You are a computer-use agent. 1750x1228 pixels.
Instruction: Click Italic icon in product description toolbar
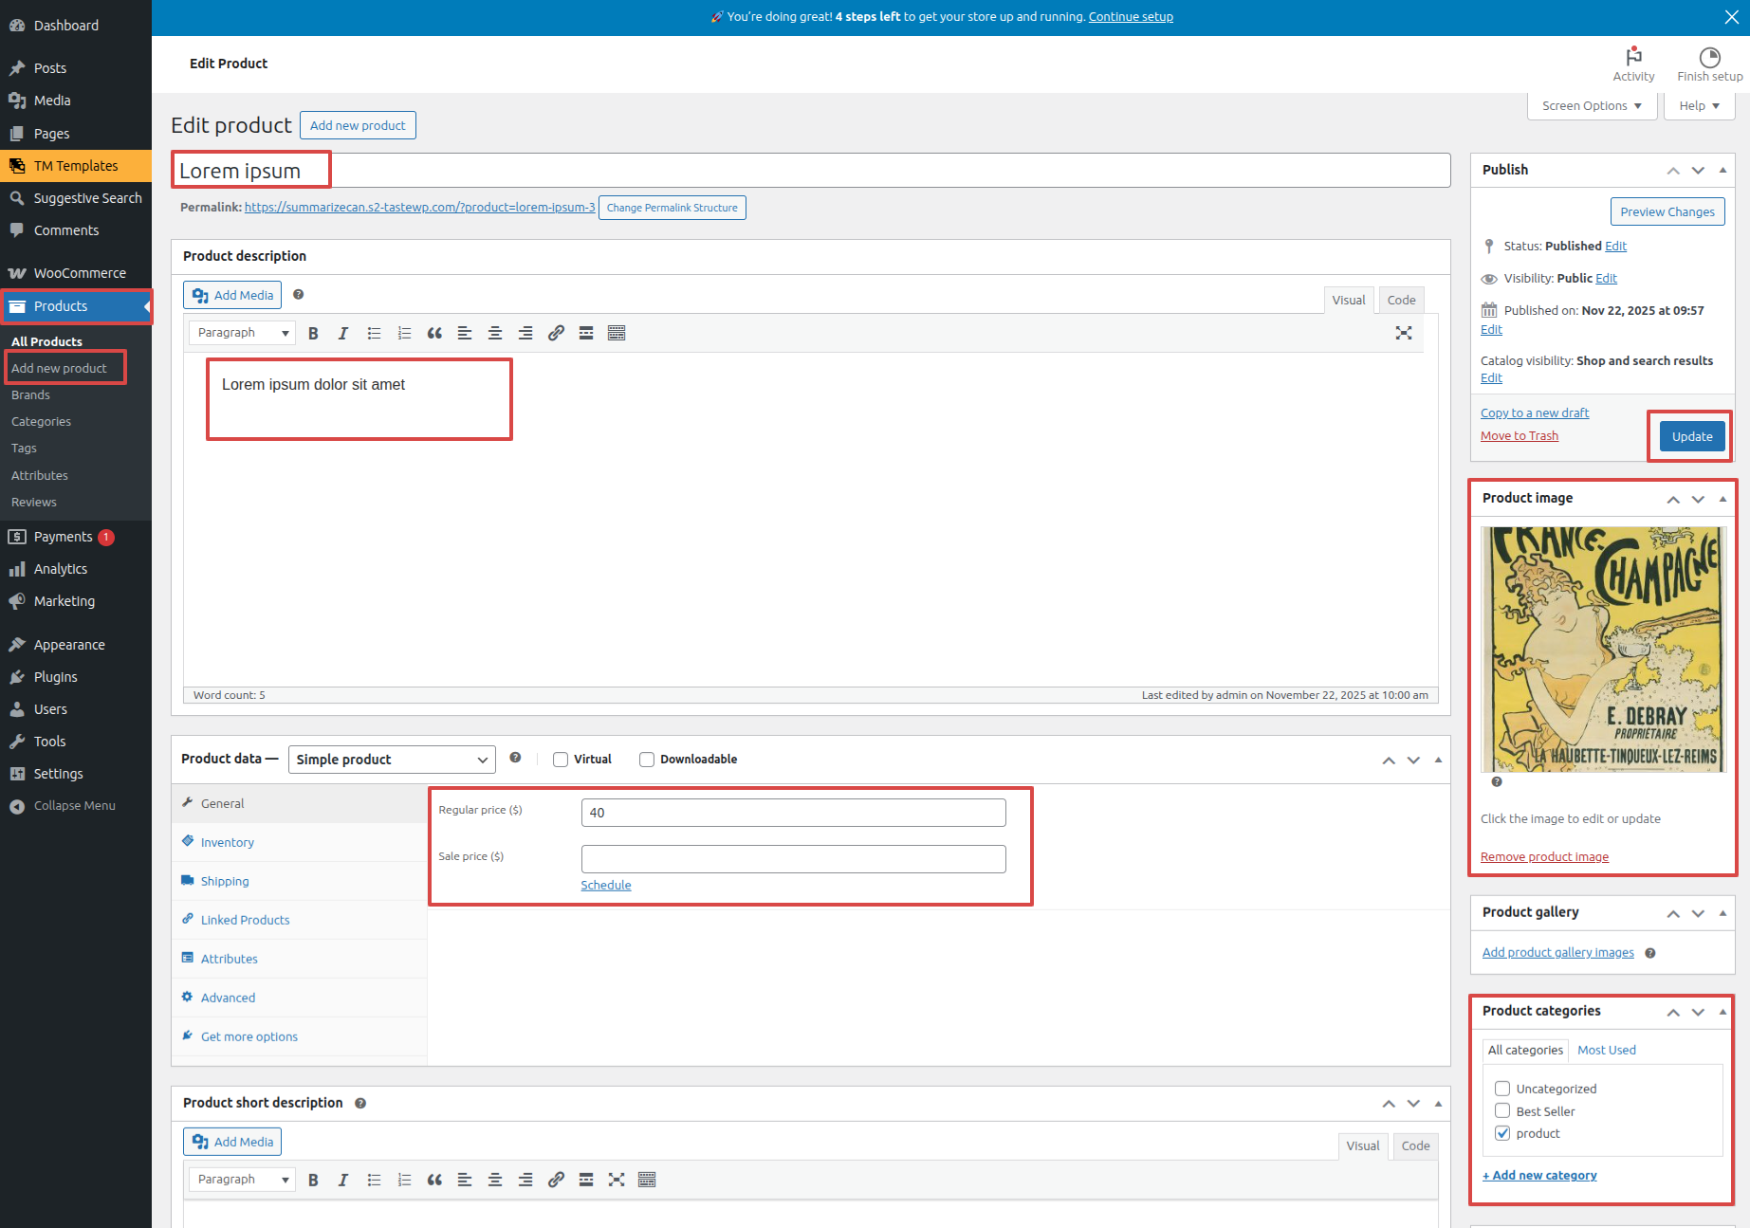pyautogui.click(x=343, y=333)
